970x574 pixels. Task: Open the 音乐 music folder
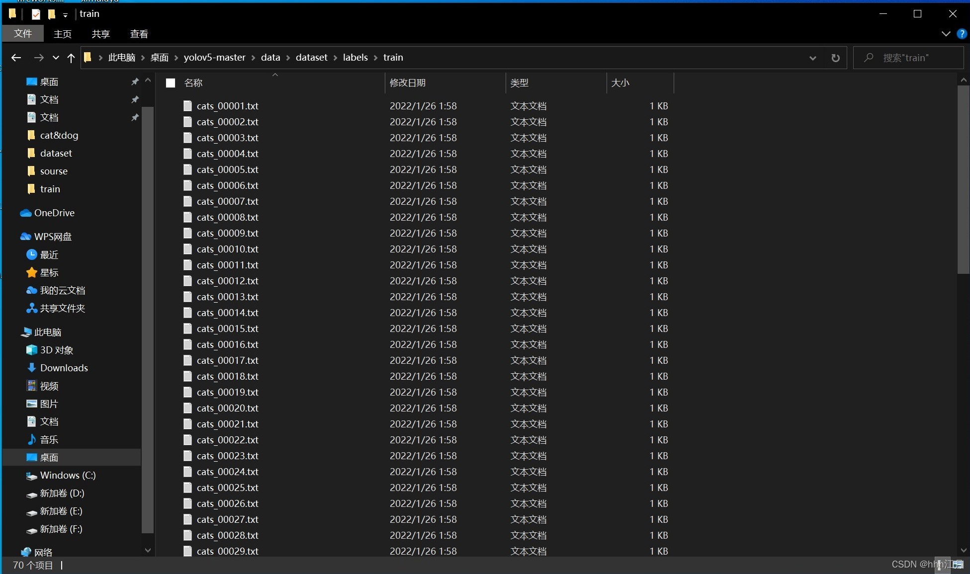42,439
